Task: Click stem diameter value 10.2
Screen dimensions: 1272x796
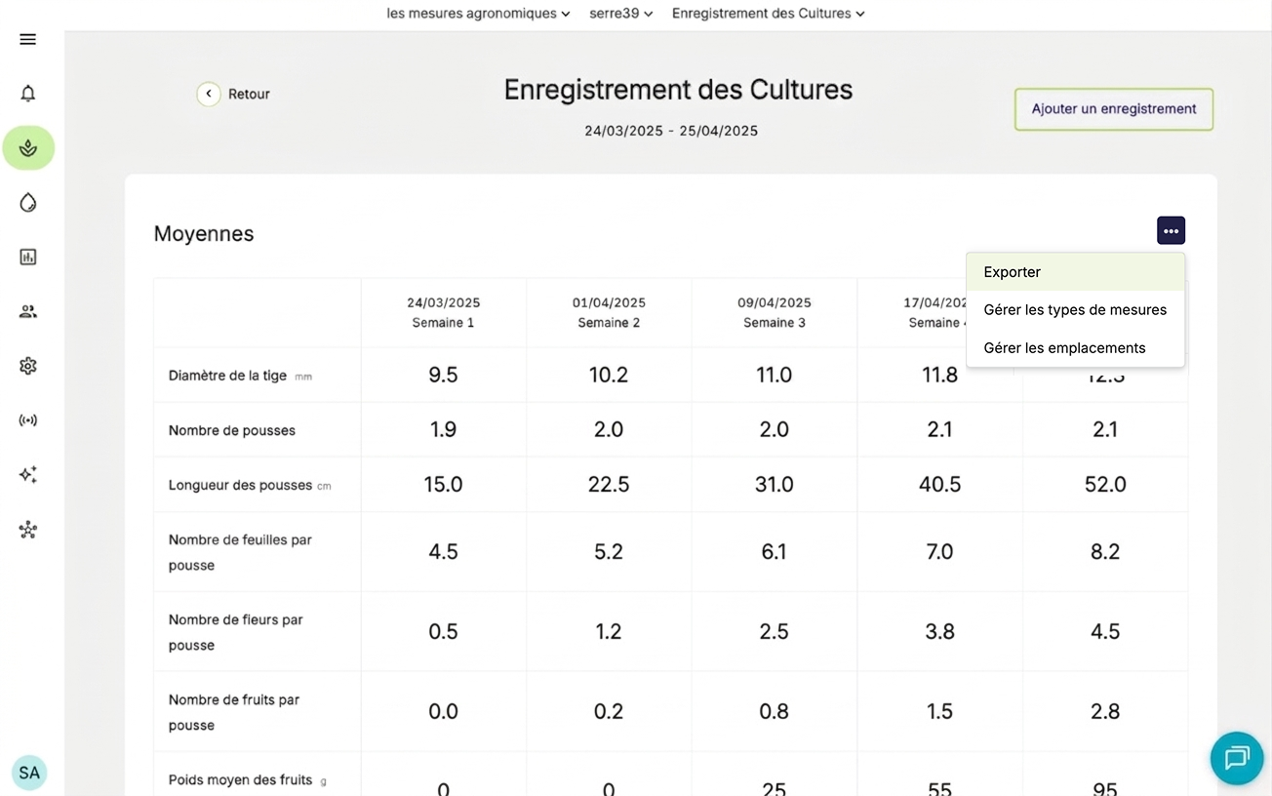Action: 609,376
